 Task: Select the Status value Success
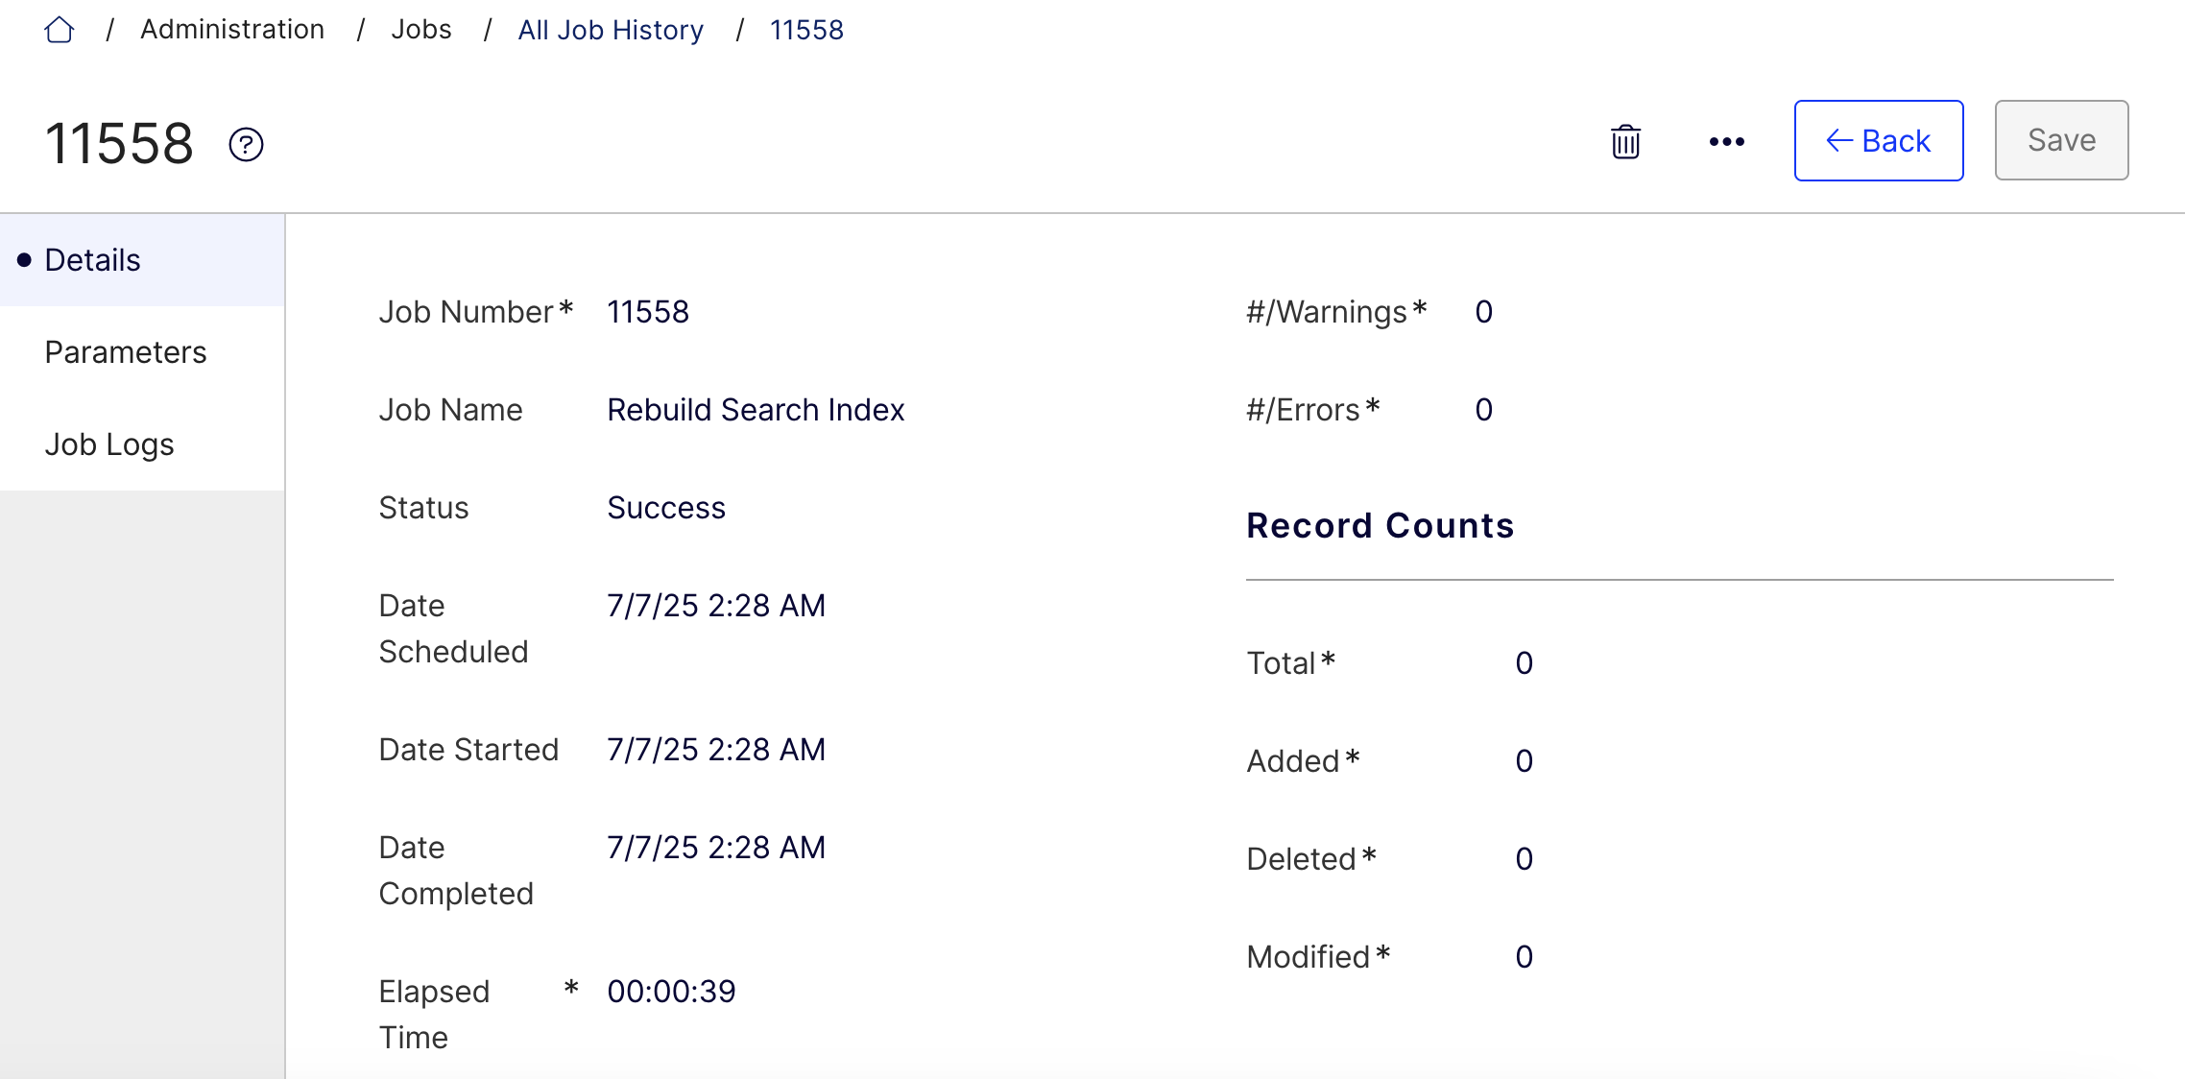(x=665, y=507)
